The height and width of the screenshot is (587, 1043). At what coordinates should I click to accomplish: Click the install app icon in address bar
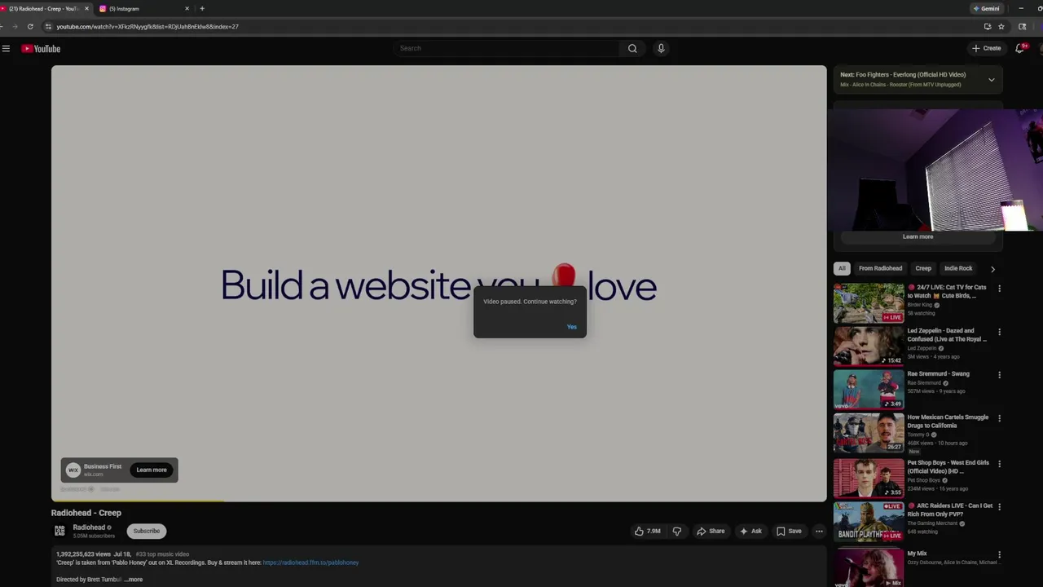[988, 26]
